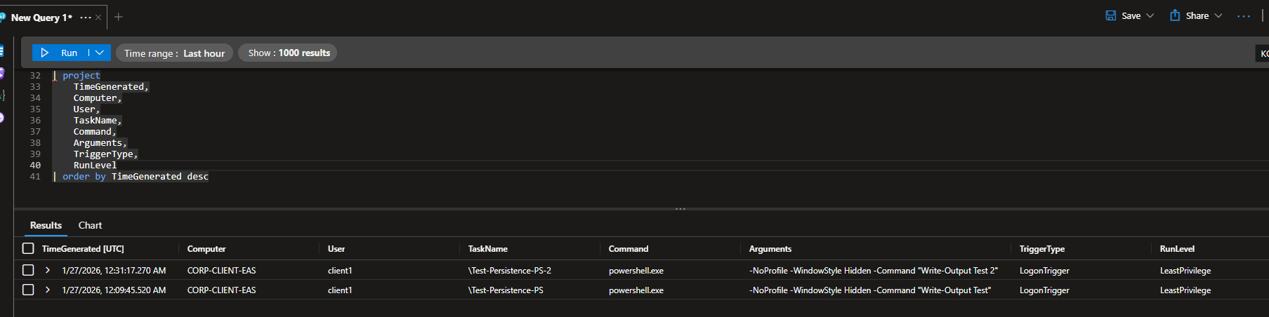The height and width of the screenshot is (317, 1269).
Task: Click the Save floppy disk icon
Action: [x=1111, y=15]
